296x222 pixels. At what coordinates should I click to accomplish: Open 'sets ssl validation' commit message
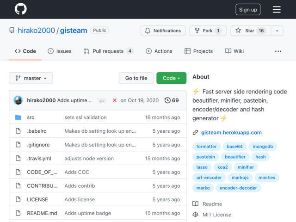point(86,117)
